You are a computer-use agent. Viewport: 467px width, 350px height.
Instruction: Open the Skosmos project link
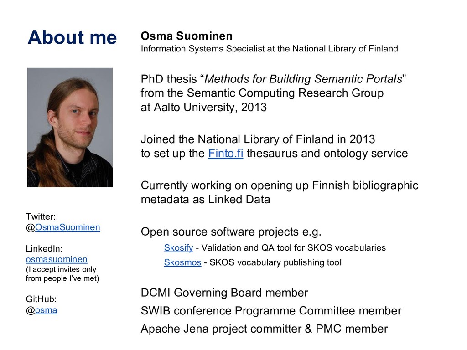point(182,262)
